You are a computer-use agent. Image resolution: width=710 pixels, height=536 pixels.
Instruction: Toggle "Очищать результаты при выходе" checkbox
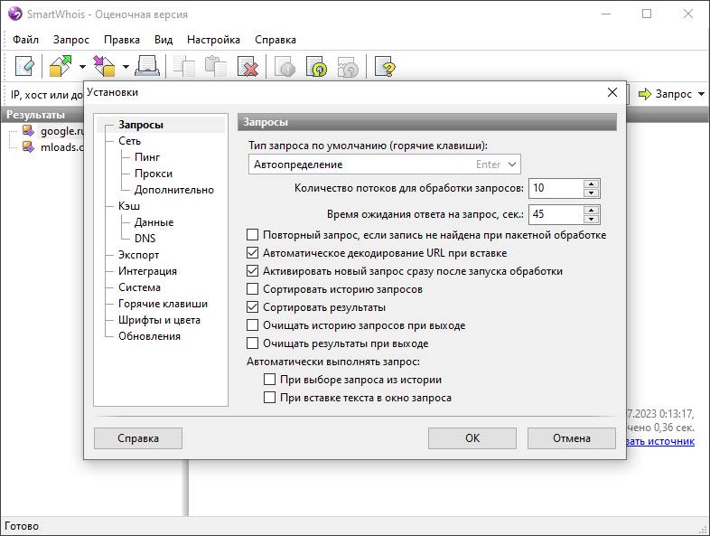253,343
